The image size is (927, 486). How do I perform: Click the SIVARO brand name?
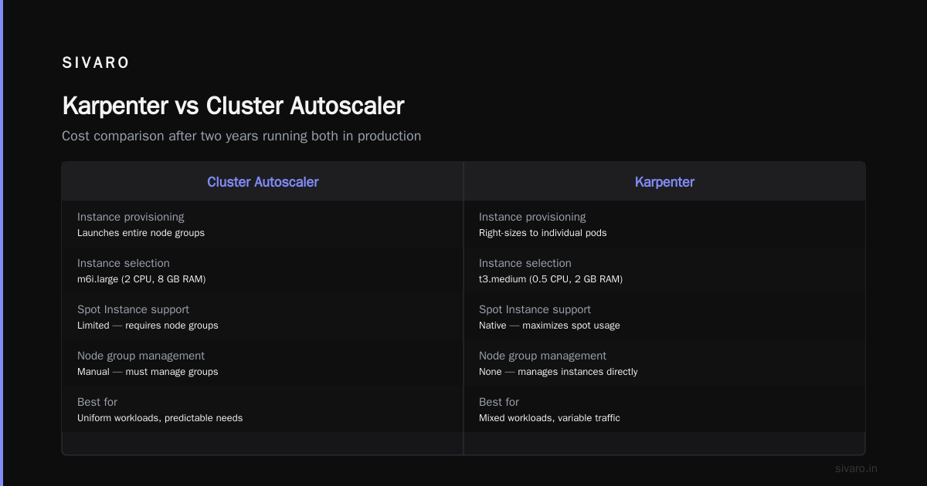point(96,63)
